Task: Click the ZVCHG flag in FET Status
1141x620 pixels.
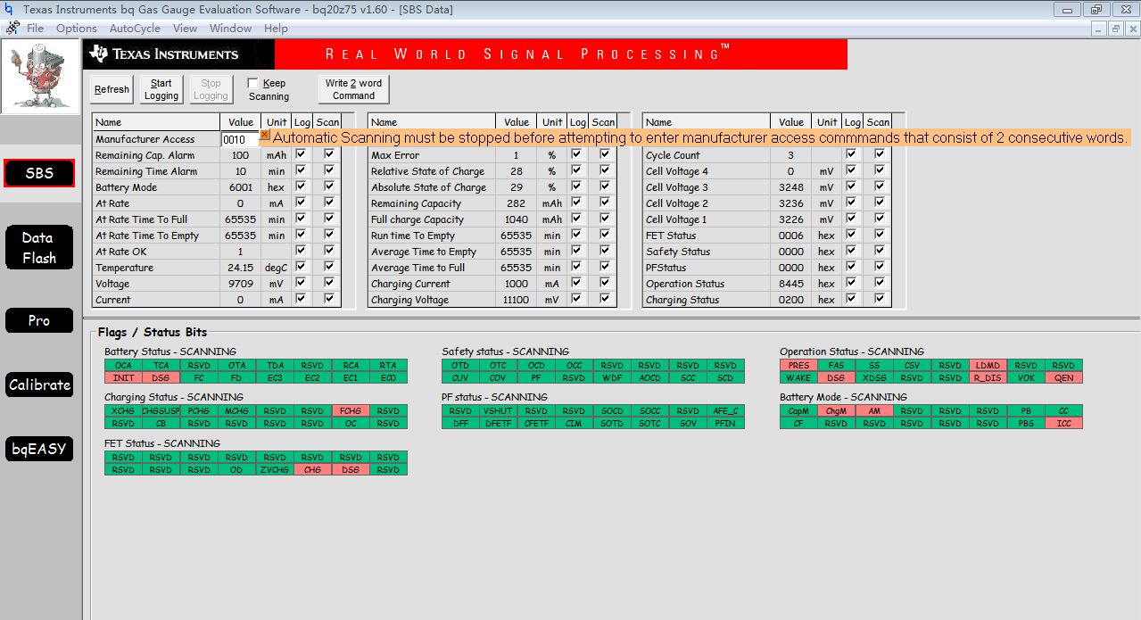Action: click(x=275, y=469)
